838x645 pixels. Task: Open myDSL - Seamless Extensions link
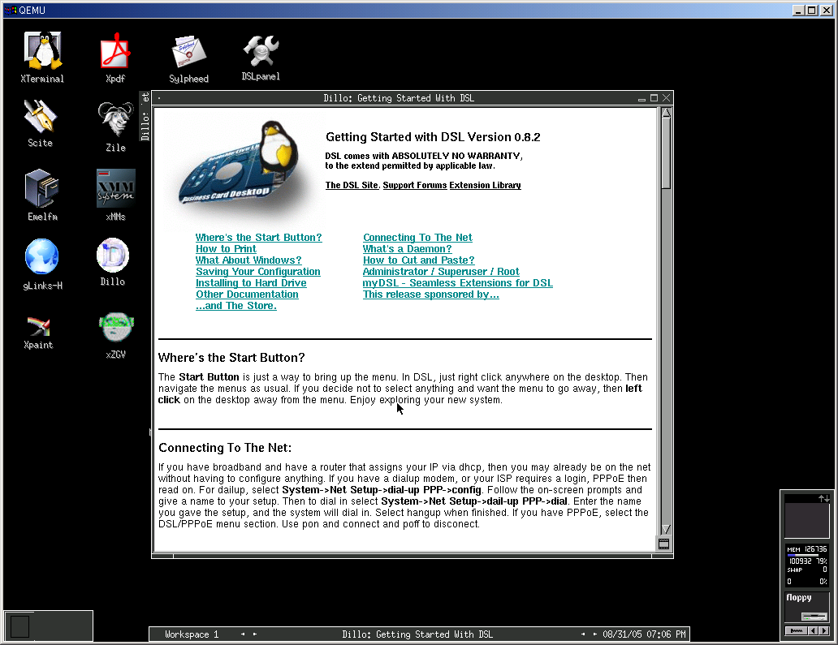457,283
